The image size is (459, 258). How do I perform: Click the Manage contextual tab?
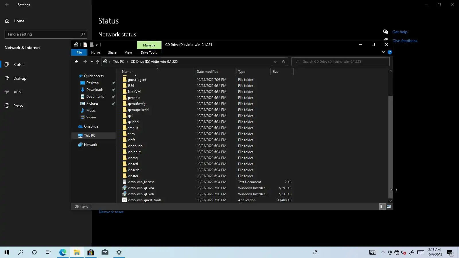[149, 45]
